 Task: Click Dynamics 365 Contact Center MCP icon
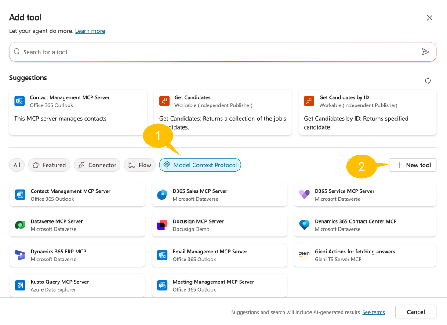click(304, 225)
